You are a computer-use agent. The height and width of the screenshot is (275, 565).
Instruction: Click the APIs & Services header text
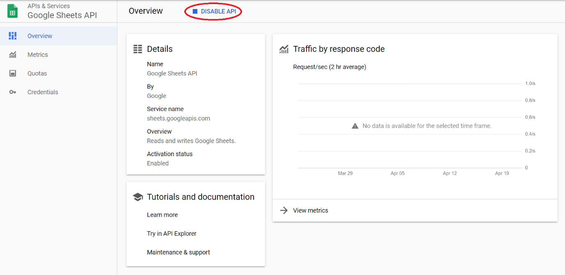(x=48, y=6)
